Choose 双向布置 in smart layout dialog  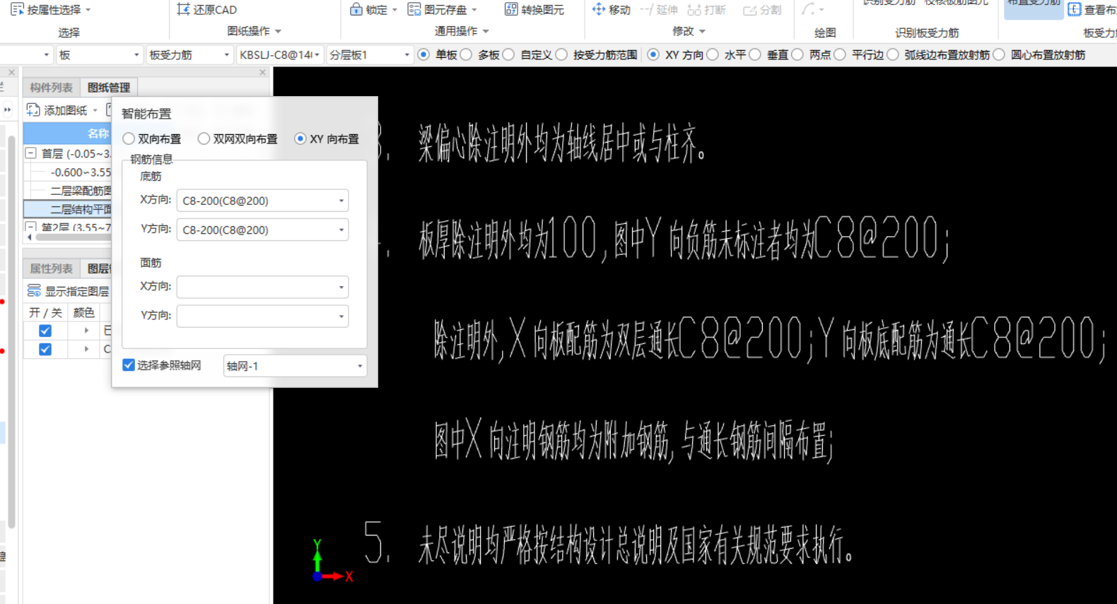coord(129,138)
